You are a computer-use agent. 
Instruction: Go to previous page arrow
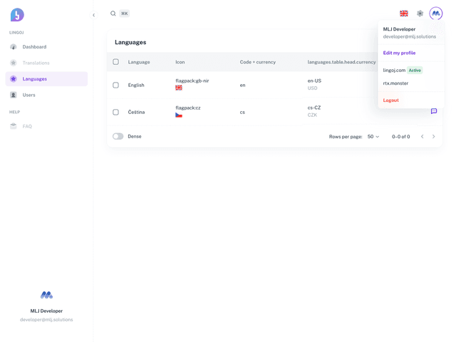click(422, 137)
